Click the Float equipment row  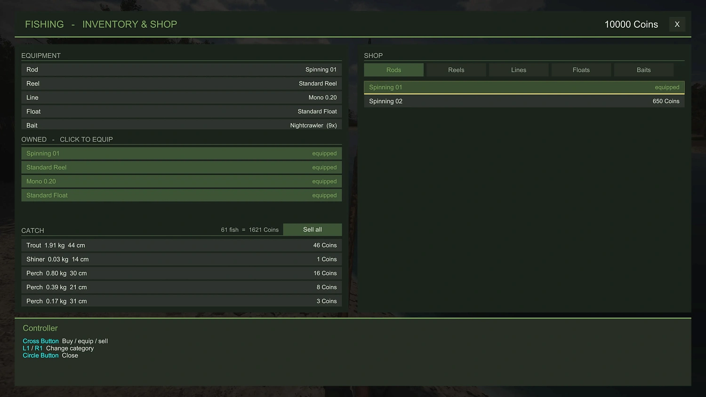click(182, 111)
